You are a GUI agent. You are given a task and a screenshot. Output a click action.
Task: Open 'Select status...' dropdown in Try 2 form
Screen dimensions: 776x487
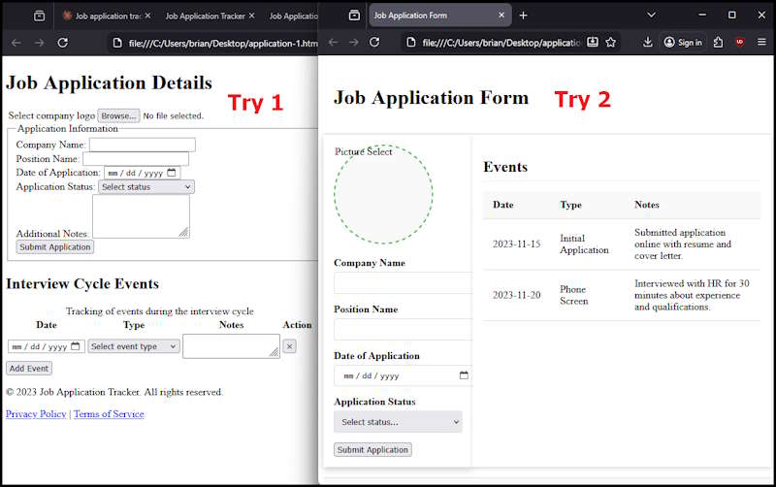click(398, 422)
